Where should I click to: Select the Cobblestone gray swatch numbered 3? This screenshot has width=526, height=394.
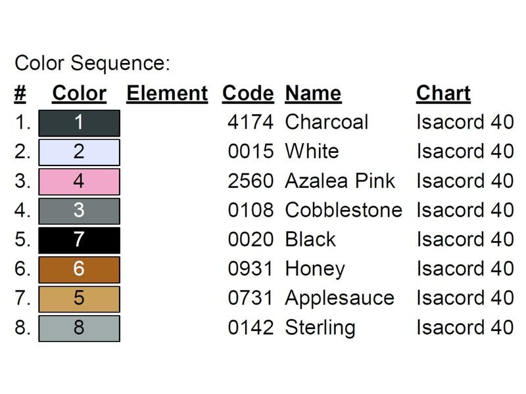tap(79, 211)
